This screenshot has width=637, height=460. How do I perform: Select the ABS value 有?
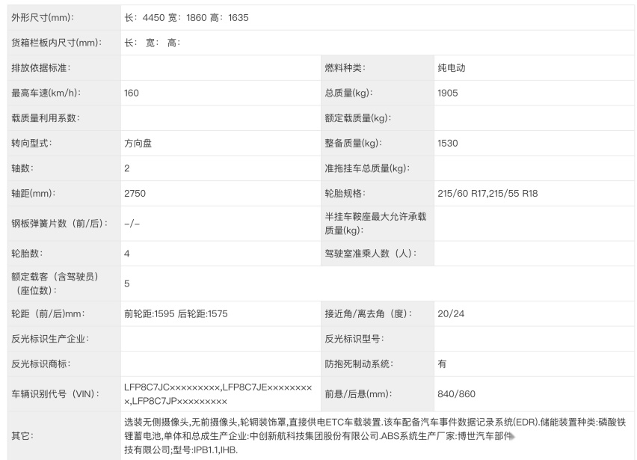pyautogui.click(x=442, y=364)
